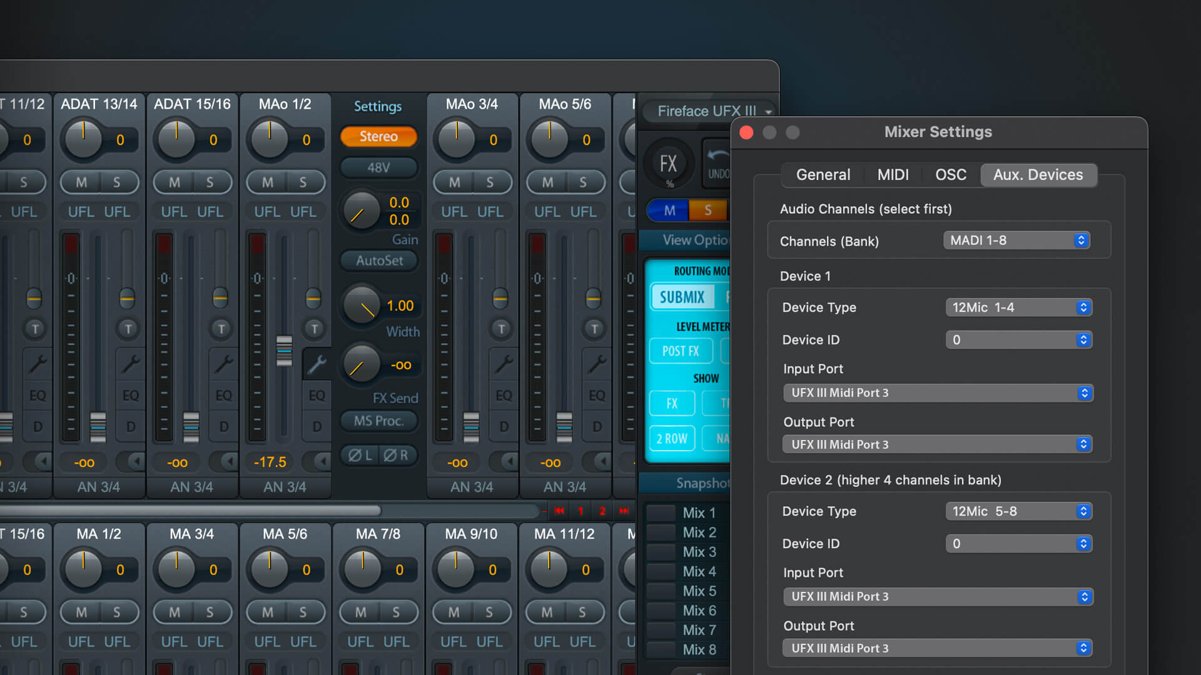The height and width of the screenshot is (675, 1201).
Task: Toggle Stereo mode in Settings panel
Action: pos(378,136)
